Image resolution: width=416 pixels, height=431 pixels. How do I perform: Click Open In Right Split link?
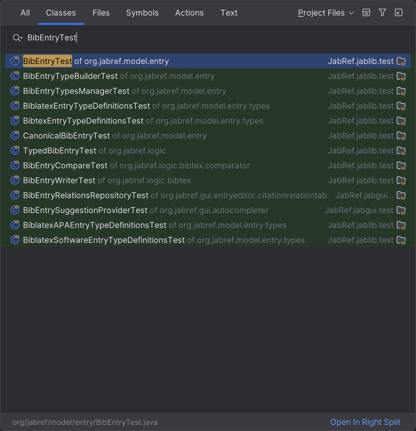[x=365, y=422]
